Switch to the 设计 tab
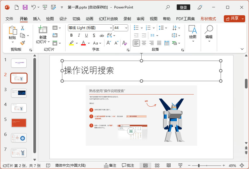 (x=63, y=19)
